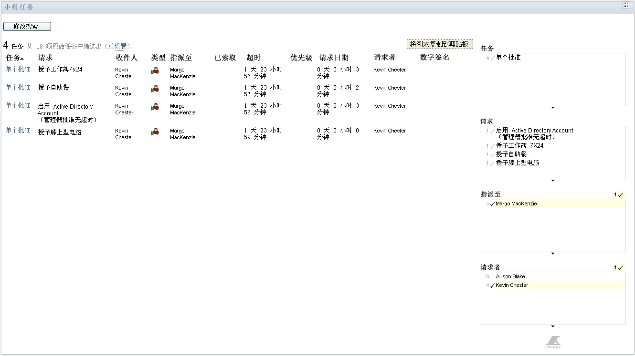
Task: Click 将列表复制到剪贴板 button
Action: point(440,44)
